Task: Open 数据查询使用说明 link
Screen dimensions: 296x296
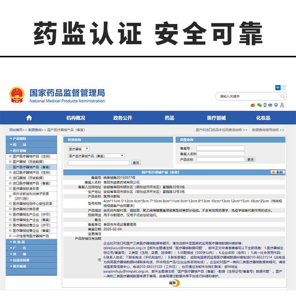Action: coord(268,130)
